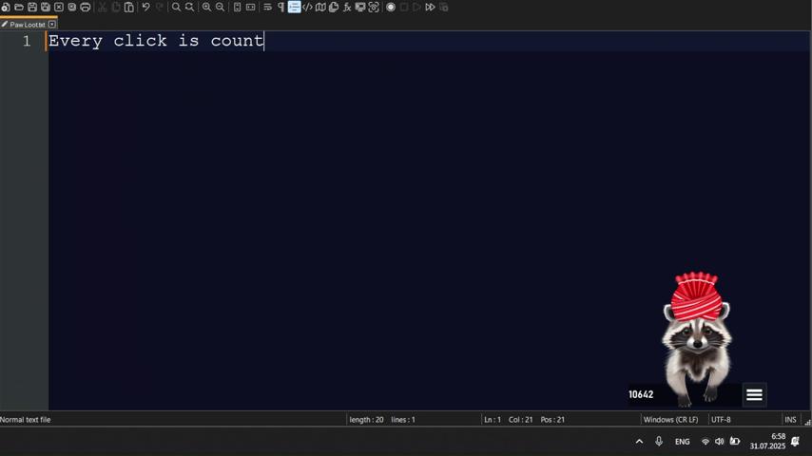
Task: Click the Open file folder icon
Action: tap(19, 7)
